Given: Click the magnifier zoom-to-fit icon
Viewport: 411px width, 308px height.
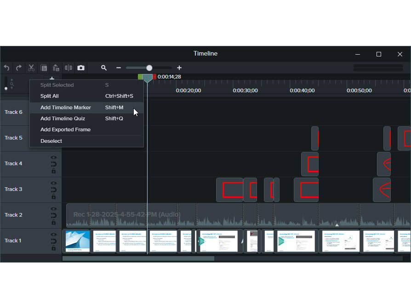Looking at the screenshot, I should [x=104, y=68].
